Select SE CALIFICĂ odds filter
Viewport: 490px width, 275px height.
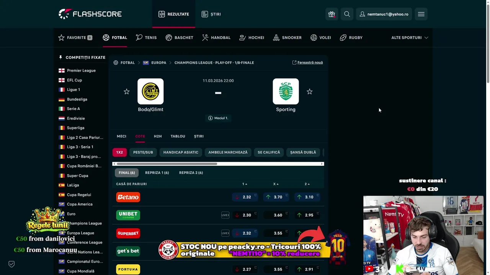tap(269, 152)
